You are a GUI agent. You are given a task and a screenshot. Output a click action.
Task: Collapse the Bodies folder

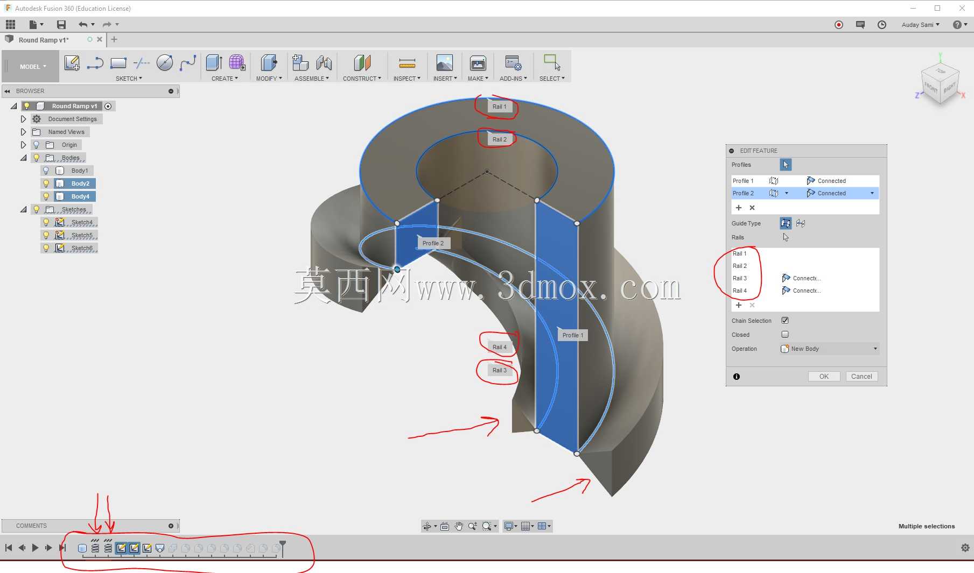pos(23,158)
